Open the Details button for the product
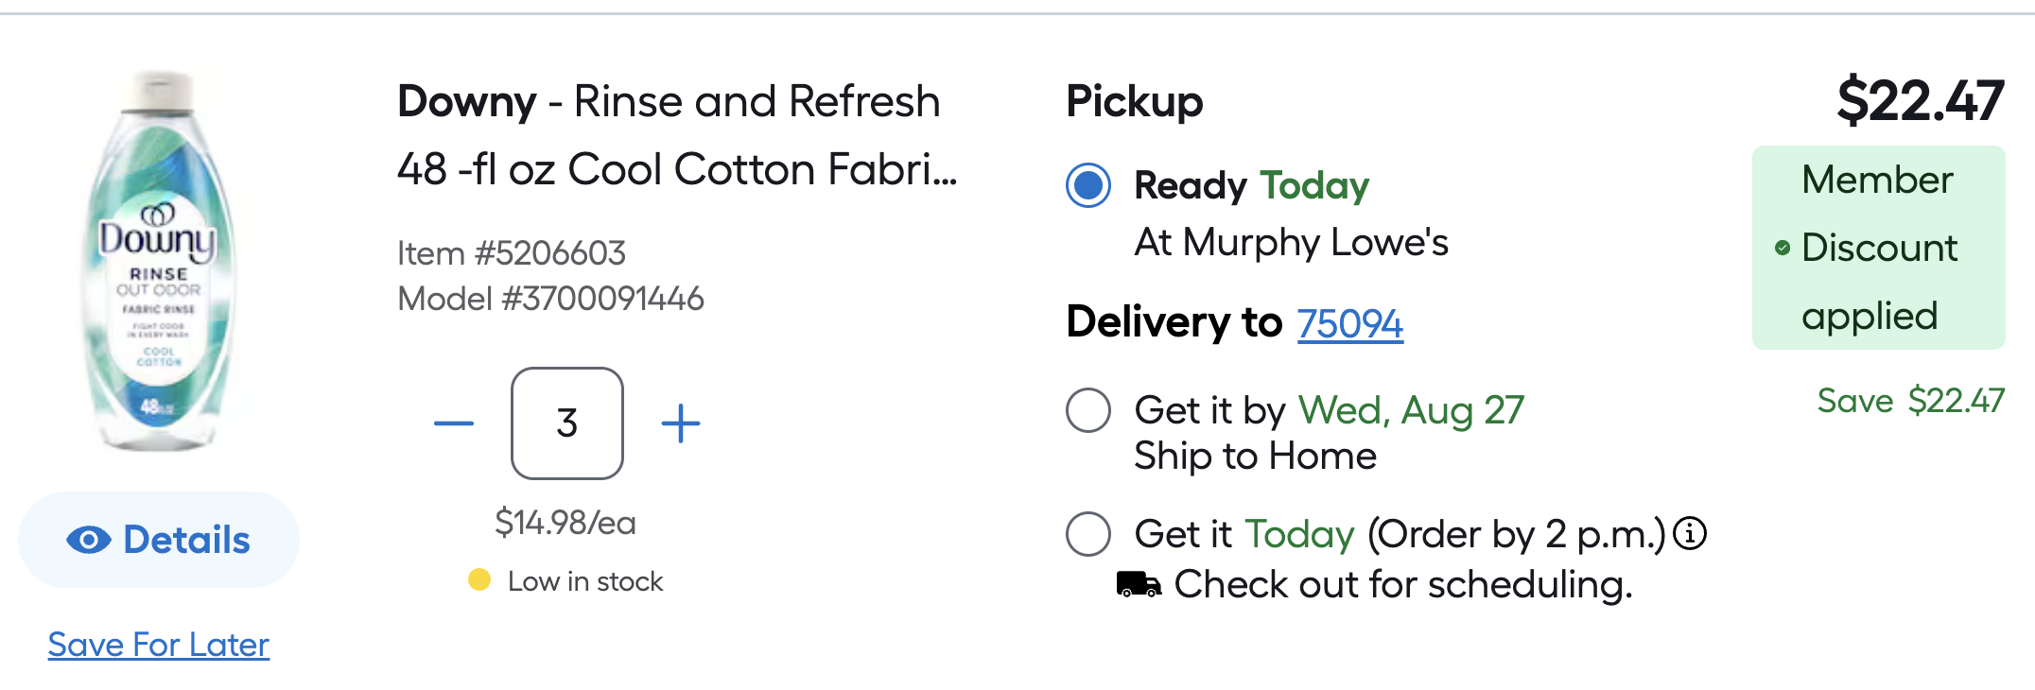 159,540
